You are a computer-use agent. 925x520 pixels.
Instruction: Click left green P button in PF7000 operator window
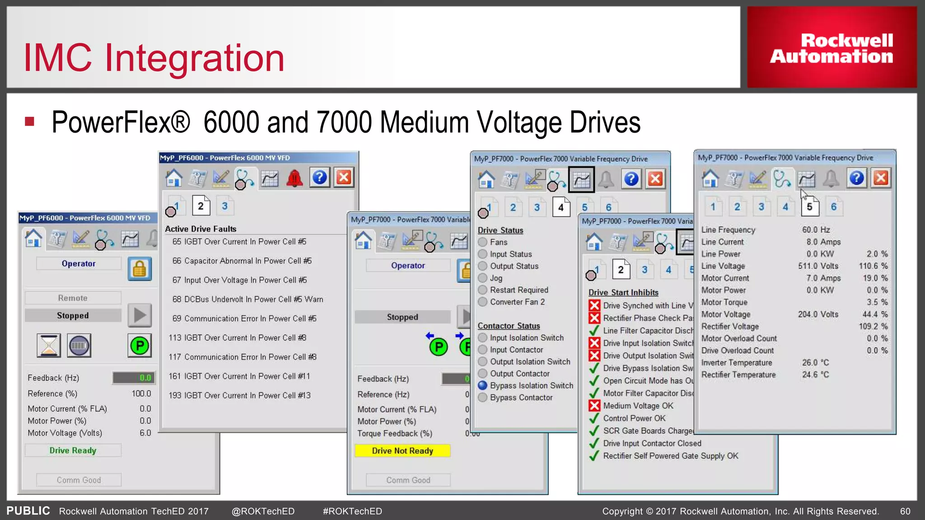point(438,347)
